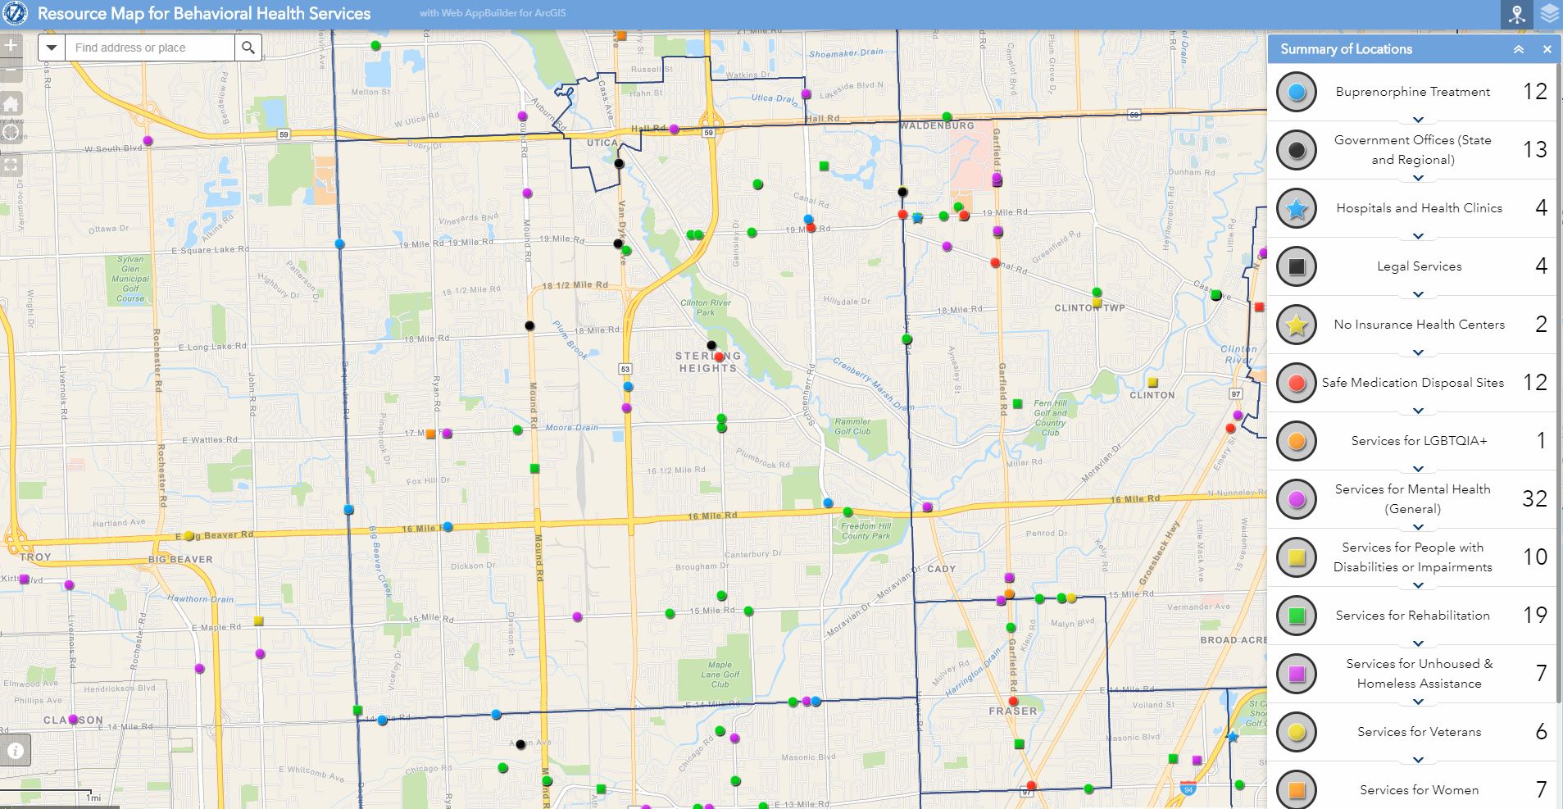Click the Services for Women orange square icon
The height and width of the screenshot is (809, 1563).
point(1296,789)
